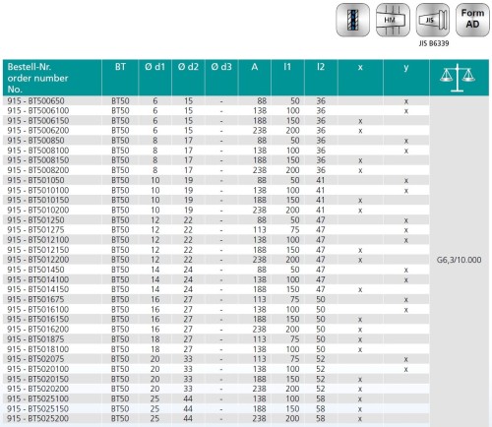Click the Ø d1 value 18 in row BT501875
This screenshot has height=427, width=492.
point(154,339)
